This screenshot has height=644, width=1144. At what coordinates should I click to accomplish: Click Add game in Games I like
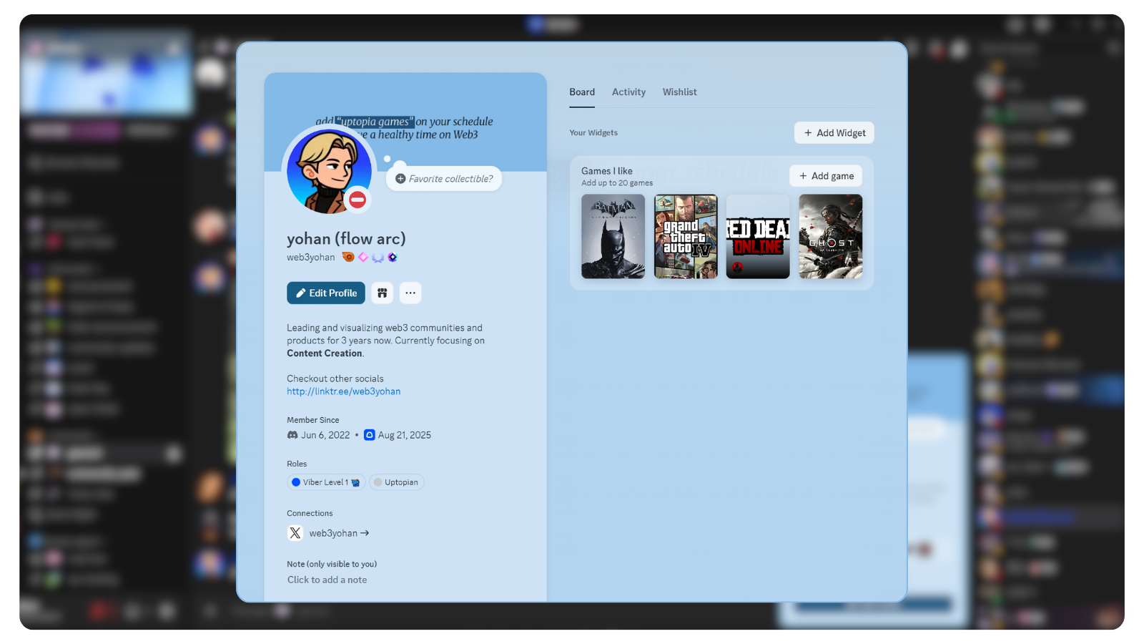pyautogui.click(x=826, y=176)
